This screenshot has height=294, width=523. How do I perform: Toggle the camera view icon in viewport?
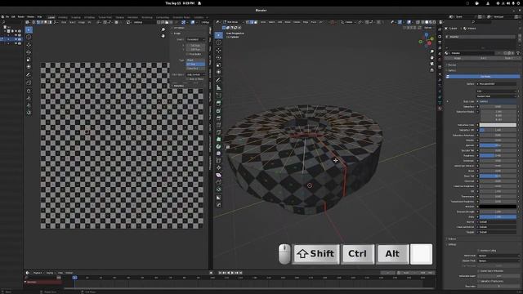pos(432,64)
